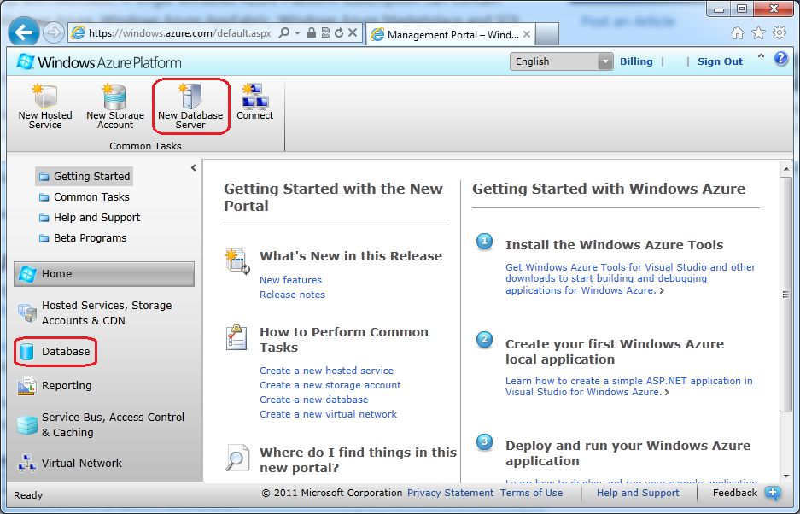Screen dimensions: 800x514
Task: Open browser Tools gear icon
Action: tap(780, 33)
